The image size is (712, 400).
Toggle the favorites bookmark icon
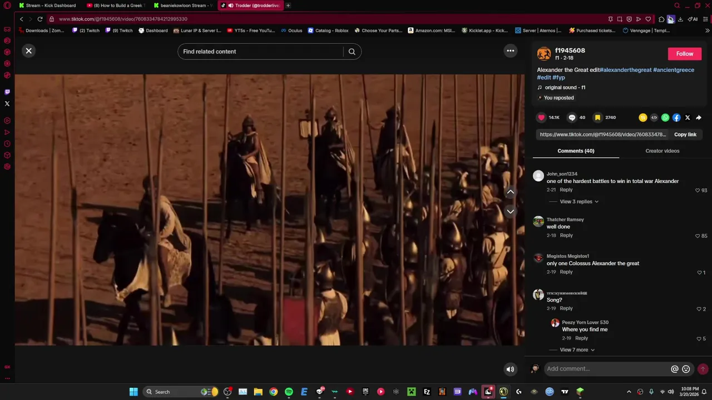click(597, 117)
